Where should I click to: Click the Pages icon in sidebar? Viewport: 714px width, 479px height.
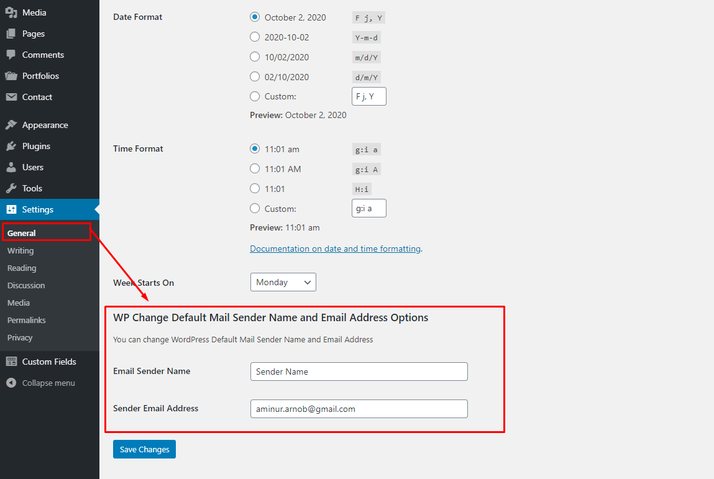[11, 34]
